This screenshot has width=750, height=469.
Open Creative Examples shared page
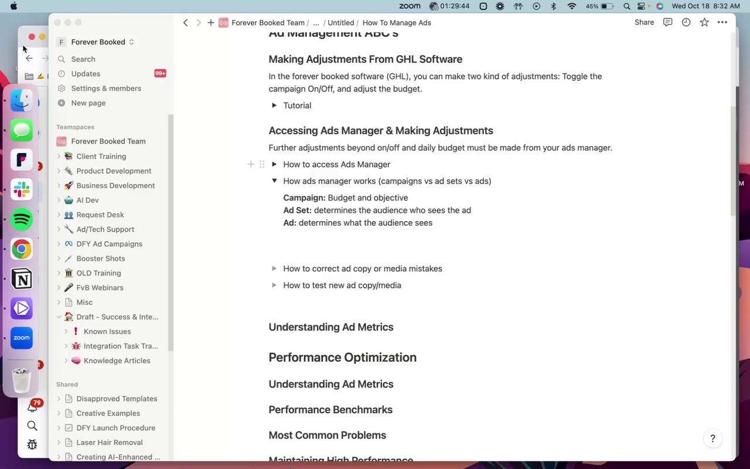pos(108,413)
